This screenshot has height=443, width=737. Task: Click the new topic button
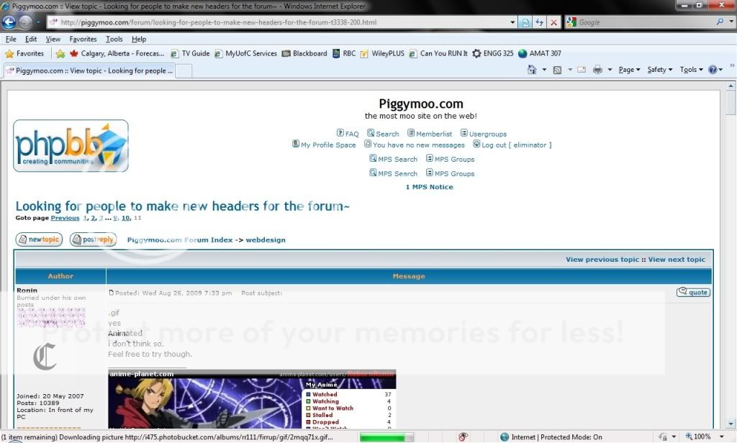pyautogui.click(x=39, y=239)
